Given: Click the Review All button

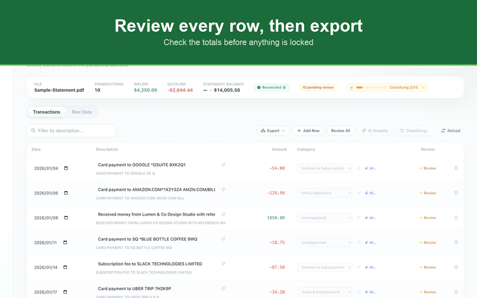Looking at the screenshot, I should coord(340,131).
